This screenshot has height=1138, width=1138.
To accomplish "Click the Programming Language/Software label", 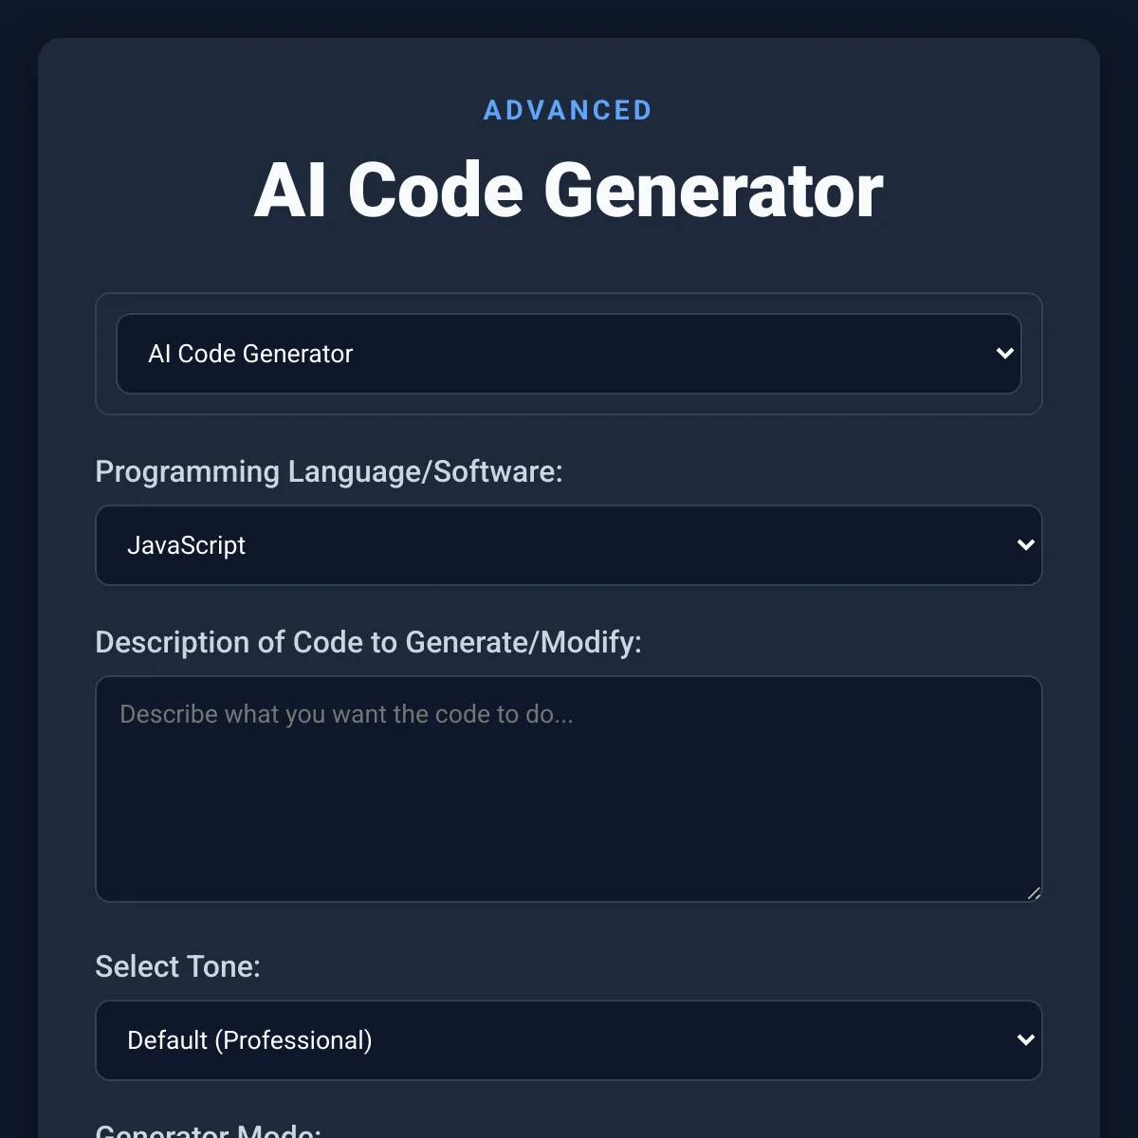I will pyautogui.click(x=329, y=471).
